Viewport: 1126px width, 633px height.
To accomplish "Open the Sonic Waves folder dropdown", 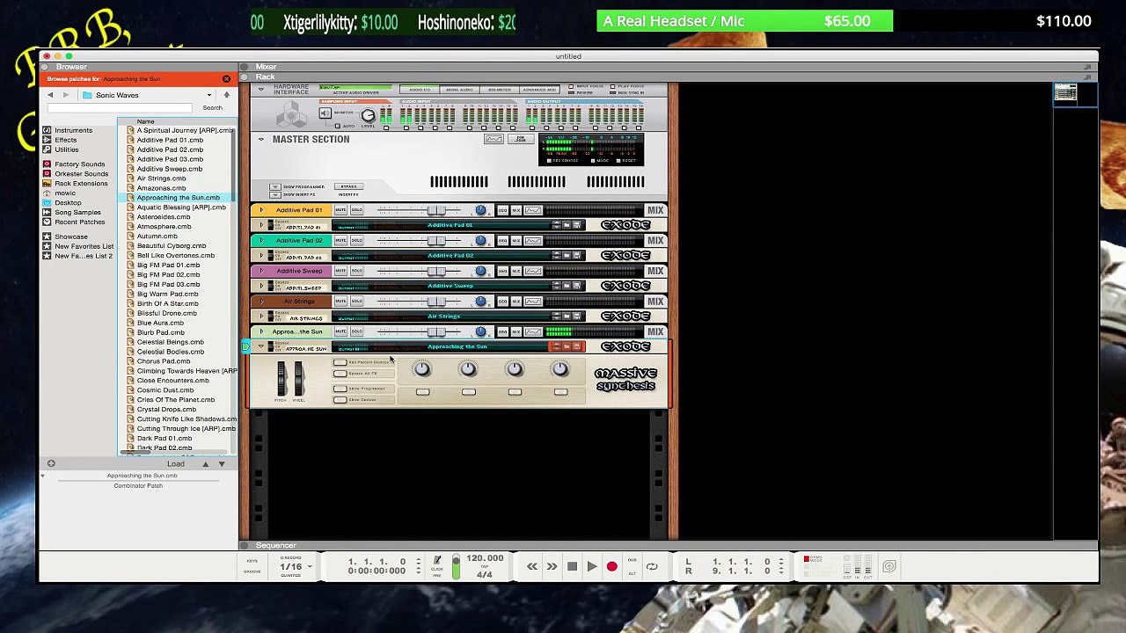I will (x=147, y=95).
